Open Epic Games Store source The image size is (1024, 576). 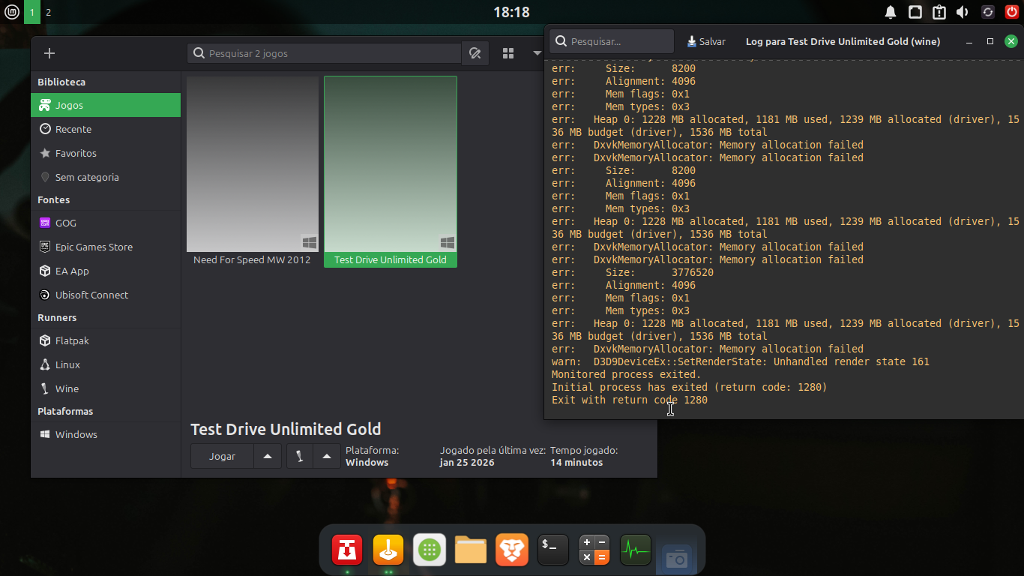[x=94, y=247]
